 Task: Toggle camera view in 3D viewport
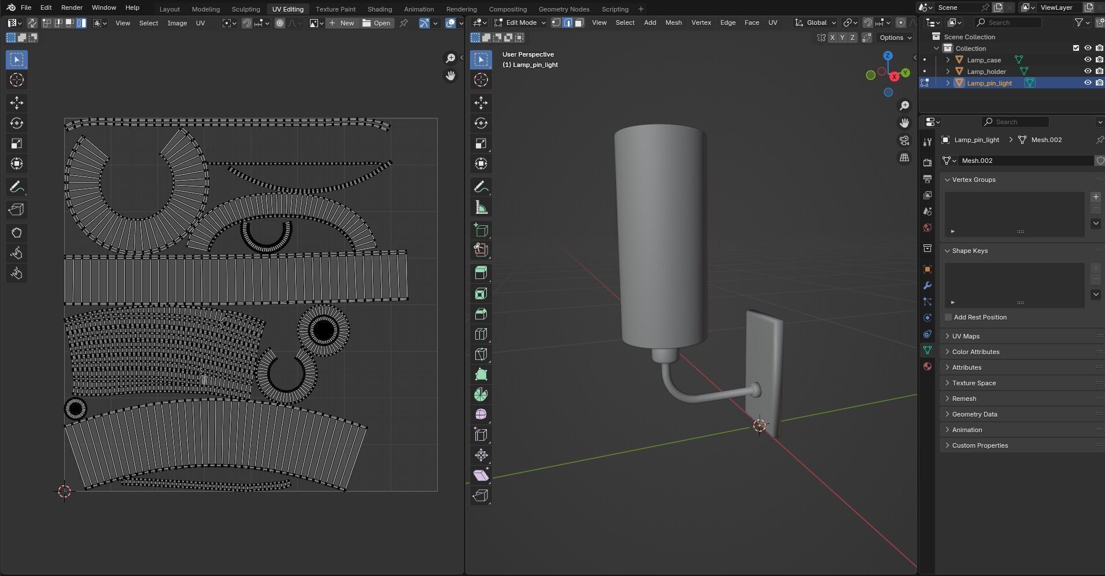click(x=904, y=140)
